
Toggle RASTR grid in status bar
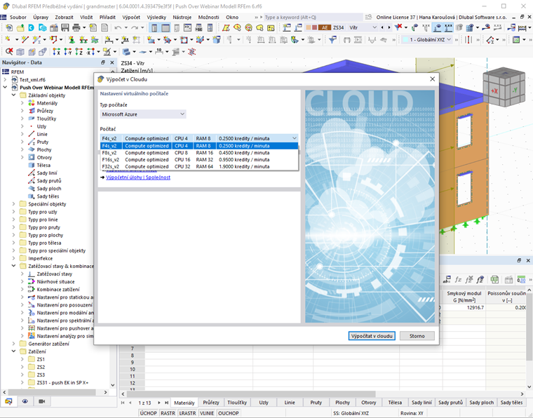(x=168, y=413)
